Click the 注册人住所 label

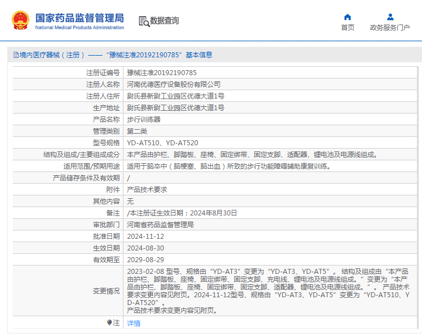point(103,96)
